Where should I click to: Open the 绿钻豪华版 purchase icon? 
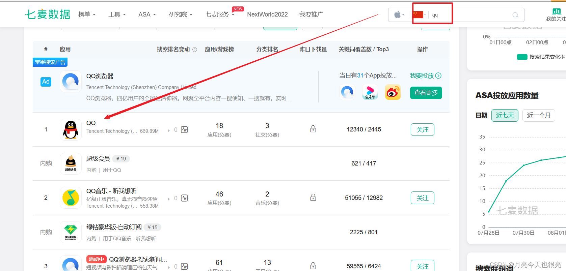coord(71,232)
